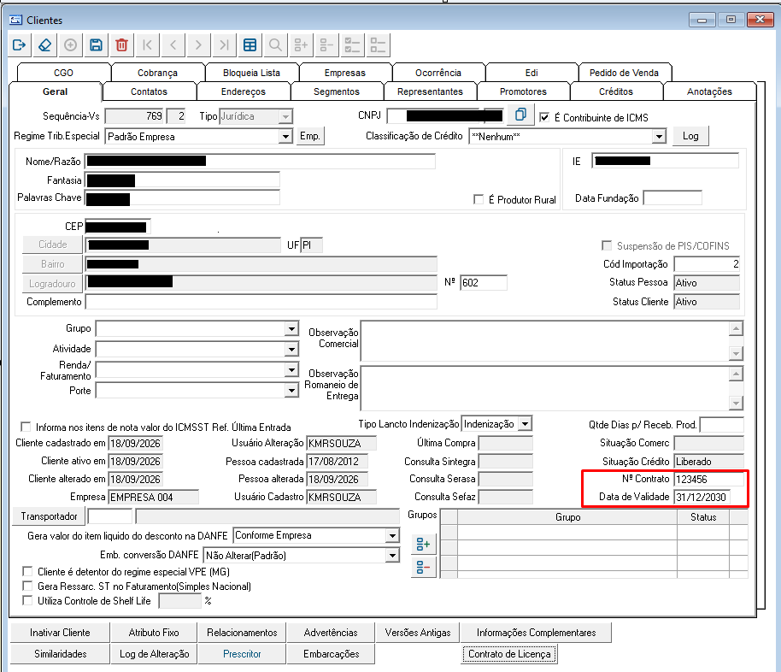Image resolution: width=781 pixels, height=672 pixels.
Task: Click remove group icon beside Grupos table
Action: [423, 567]
